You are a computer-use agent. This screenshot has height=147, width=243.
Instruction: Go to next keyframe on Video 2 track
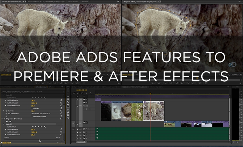click(x=89, y=109)
